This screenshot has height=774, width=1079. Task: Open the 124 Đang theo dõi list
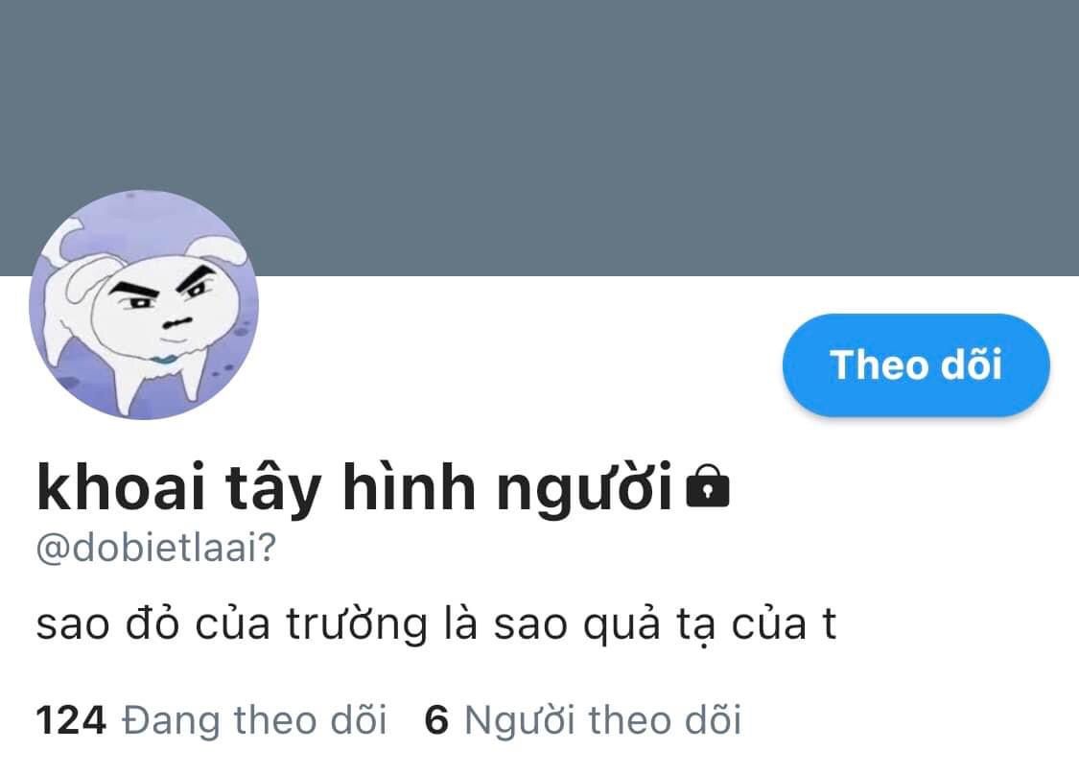click(211, 720)
